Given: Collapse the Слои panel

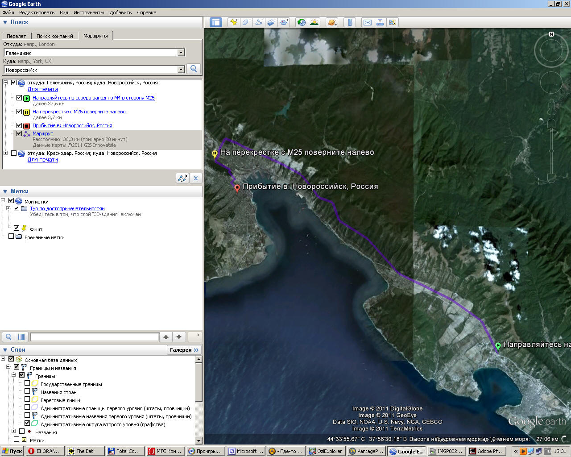Looking at the screenshot, I should tap(5, 350).
